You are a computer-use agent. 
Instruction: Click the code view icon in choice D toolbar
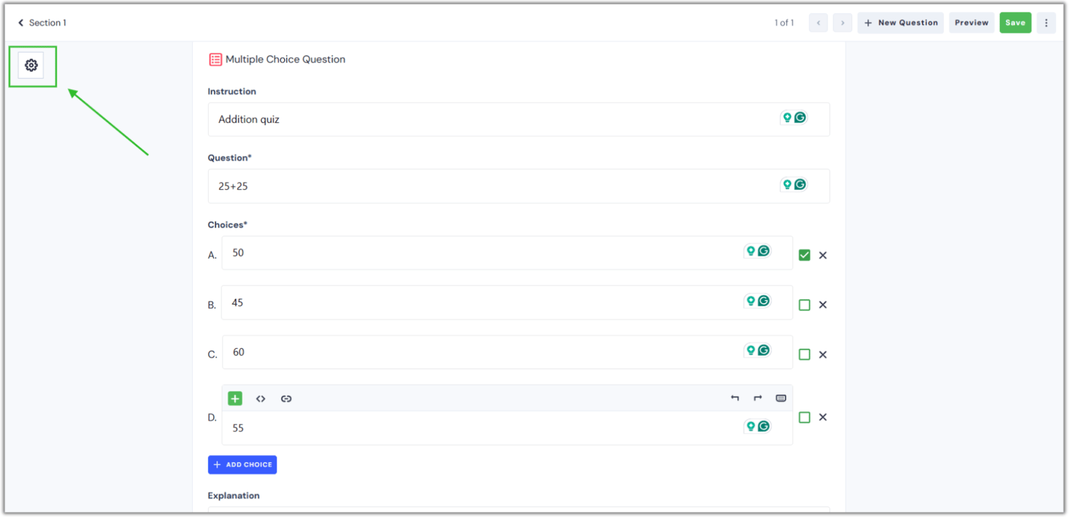260,398
